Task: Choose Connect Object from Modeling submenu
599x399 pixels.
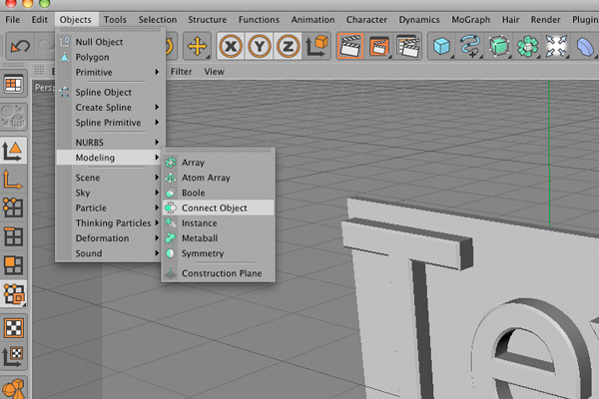Action: pyautogui.click(x=218, y=207)
